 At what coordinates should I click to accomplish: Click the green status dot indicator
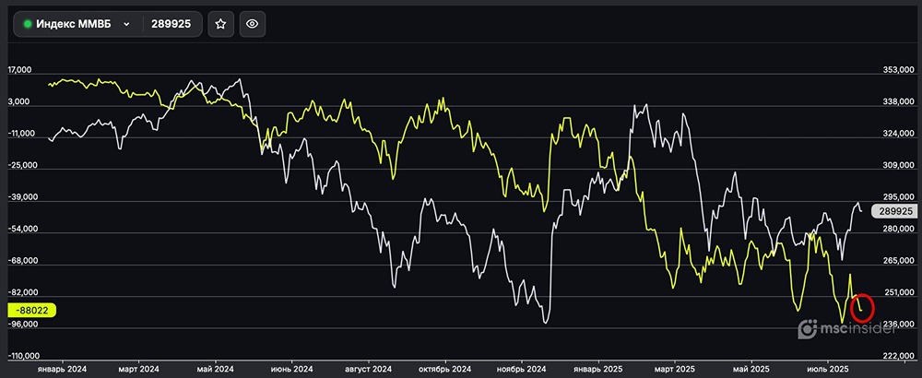click(x=27, y=24)
